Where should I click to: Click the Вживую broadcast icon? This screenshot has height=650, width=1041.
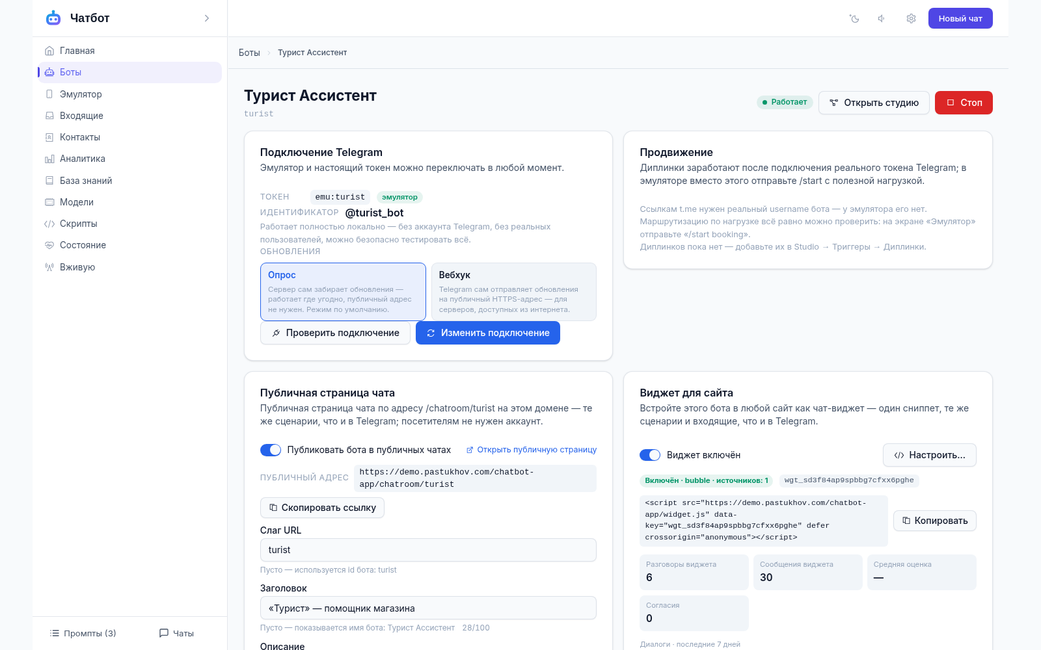(x=49, y=267)
